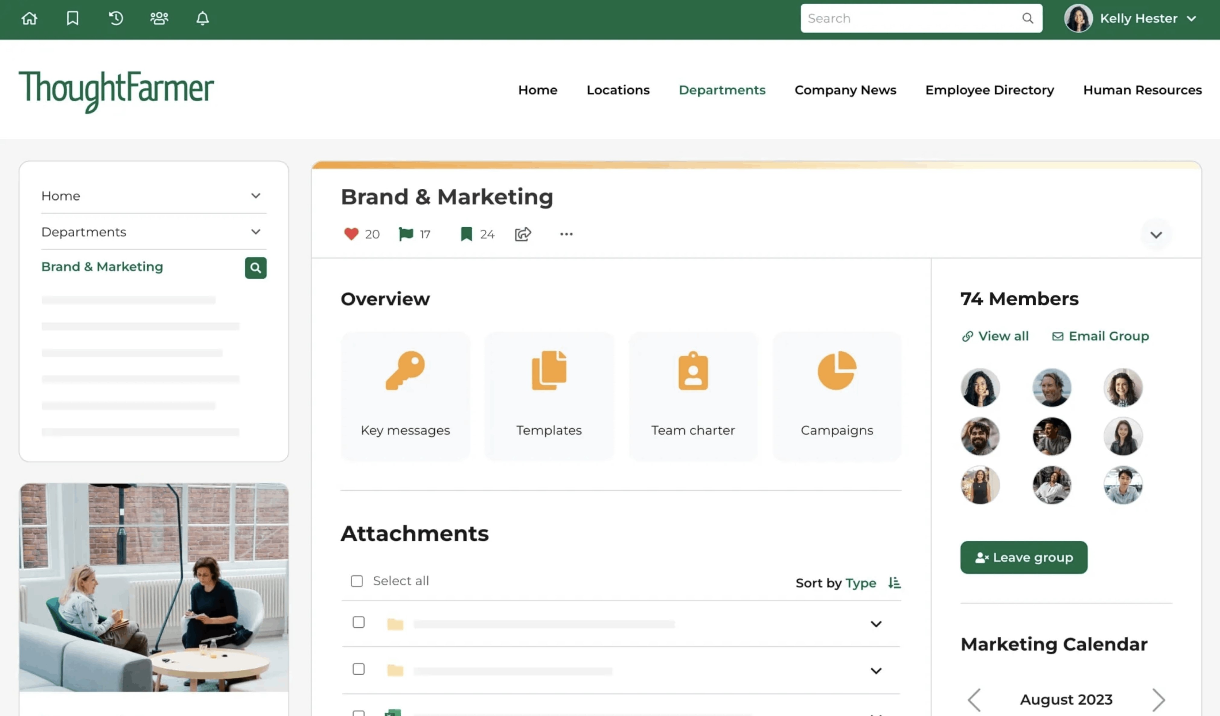Click the green search icon beside Brand & Marketing

coord(255,268)
